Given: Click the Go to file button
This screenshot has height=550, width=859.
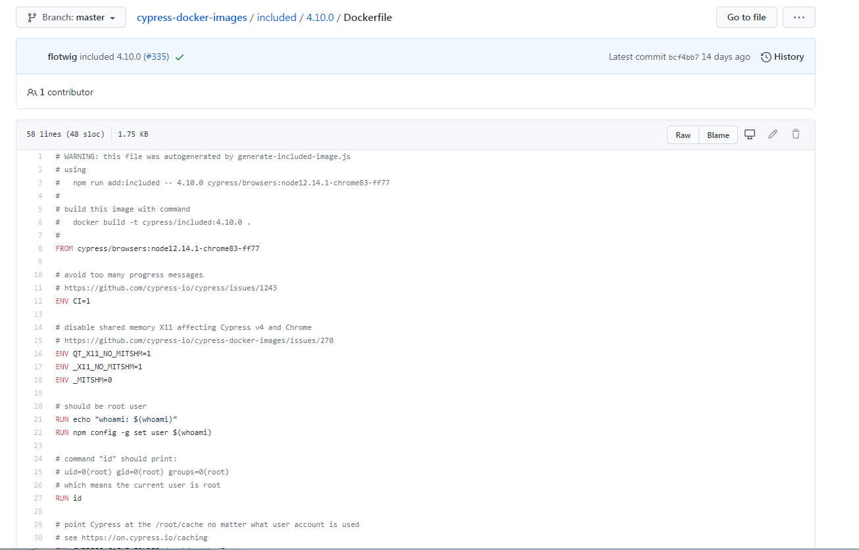Looking at the screenshot, I should click(747, 17).
